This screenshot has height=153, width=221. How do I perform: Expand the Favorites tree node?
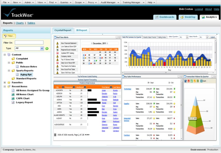point(5,83)
